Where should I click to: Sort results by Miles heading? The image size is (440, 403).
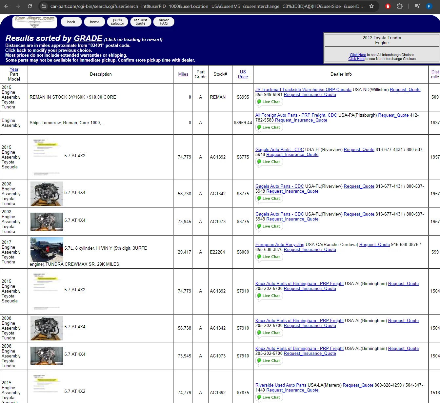pos(183,74)
